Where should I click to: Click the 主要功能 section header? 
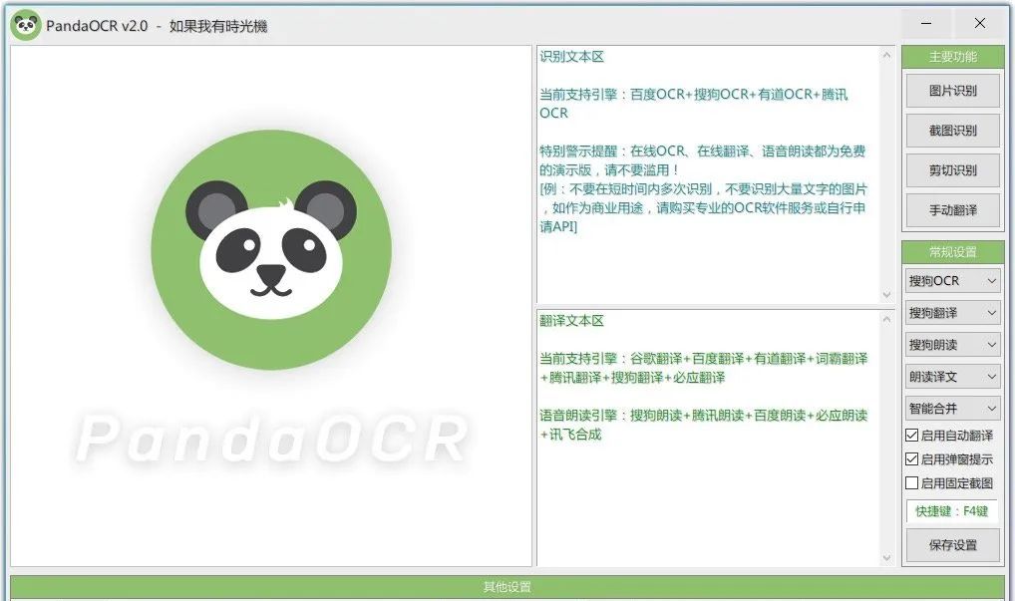pyautogui.click(x=953, y=57)
